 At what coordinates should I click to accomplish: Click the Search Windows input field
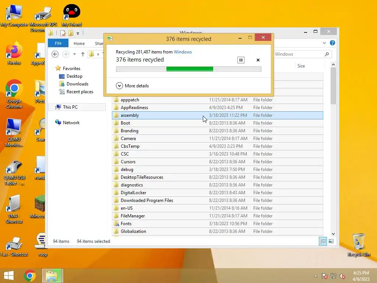click(x=303, y=54)
